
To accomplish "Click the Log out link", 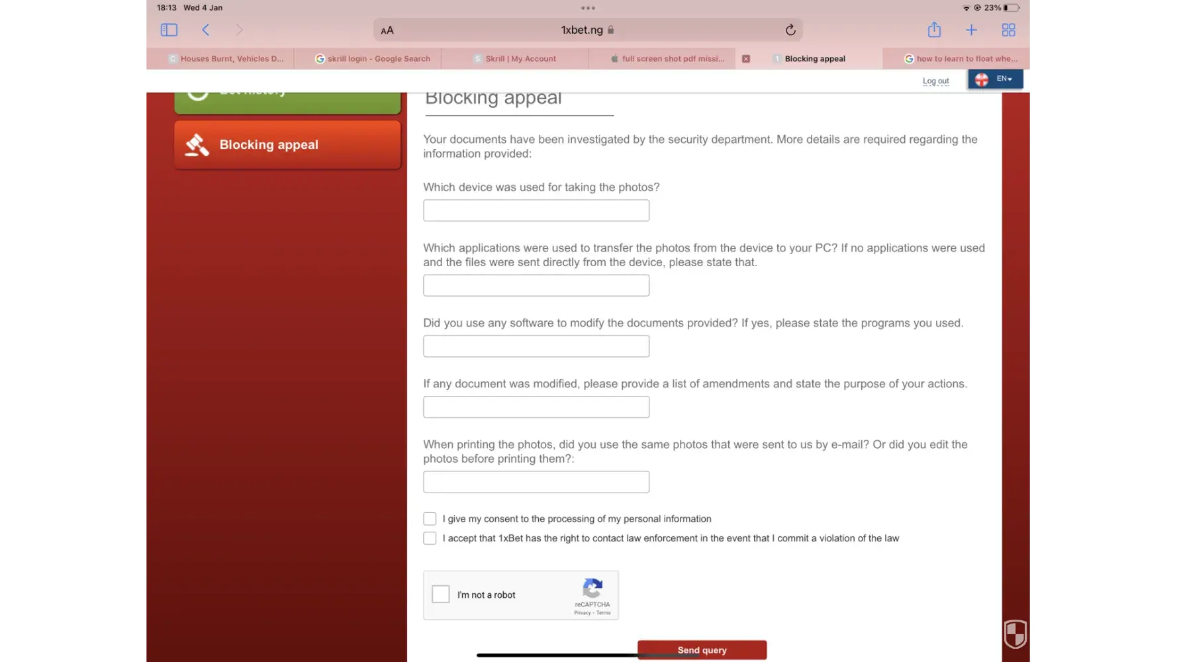I will point(935,81).
